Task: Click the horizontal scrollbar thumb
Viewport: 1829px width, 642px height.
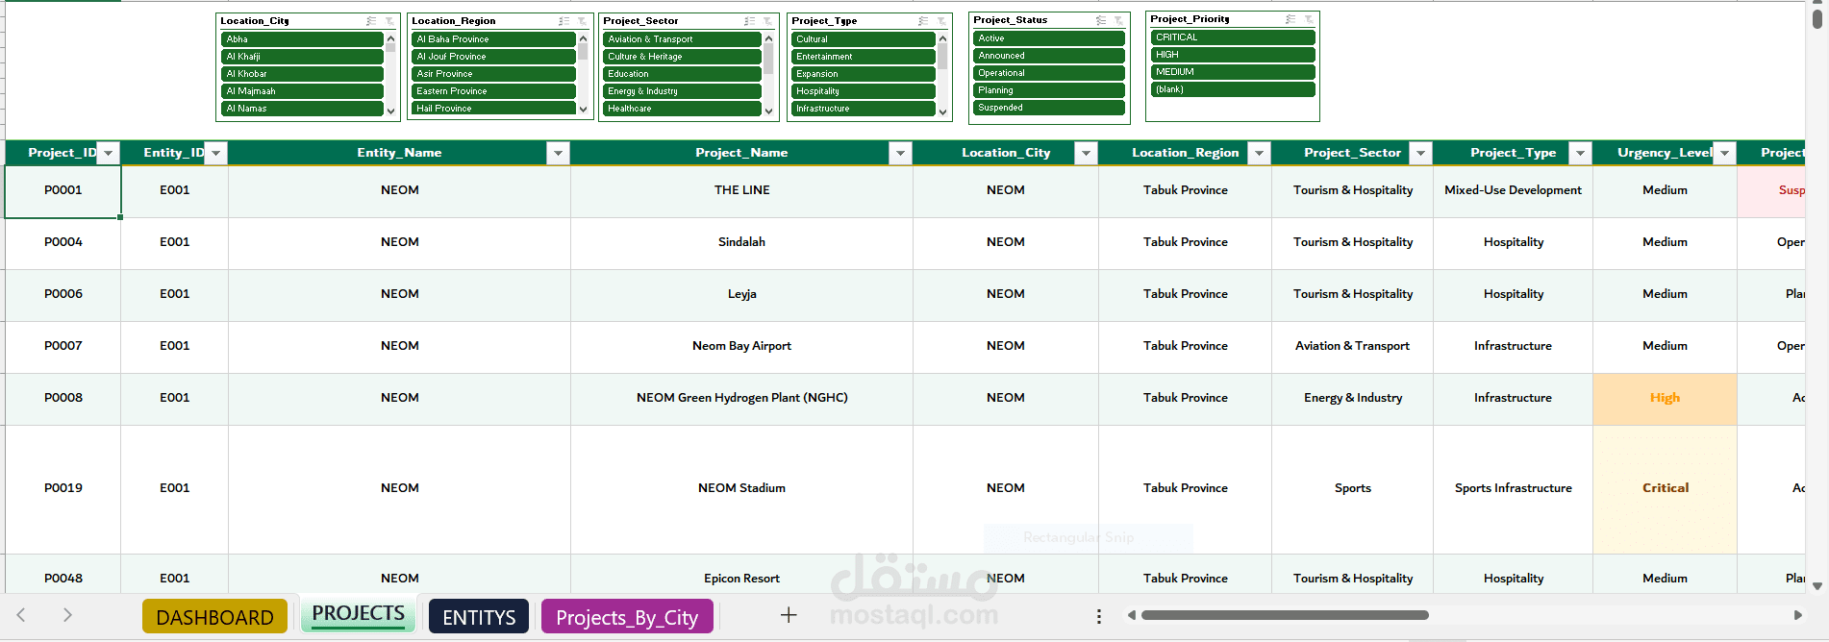Action: click(1285, 615)
